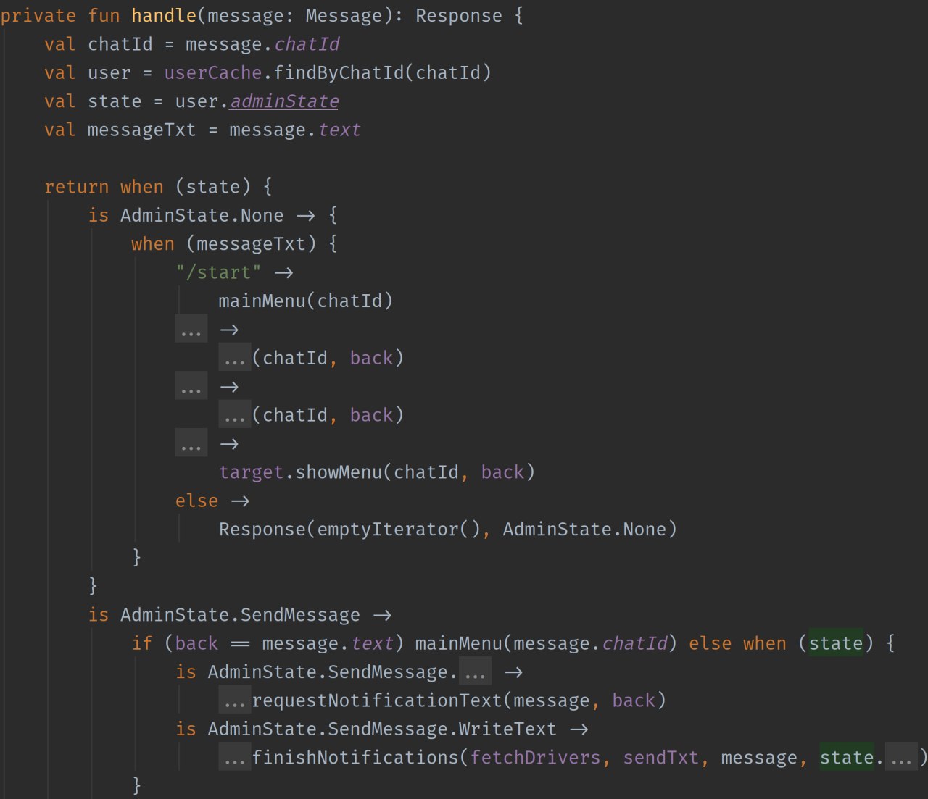This screenshot has width=928, height=799.
Task: Click the finishNotifications function call
Action: coord(355,758)
